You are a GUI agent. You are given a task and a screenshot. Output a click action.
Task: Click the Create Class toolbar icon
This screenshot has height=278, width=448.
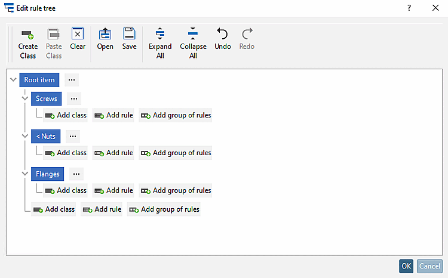[x=27, y=43]
